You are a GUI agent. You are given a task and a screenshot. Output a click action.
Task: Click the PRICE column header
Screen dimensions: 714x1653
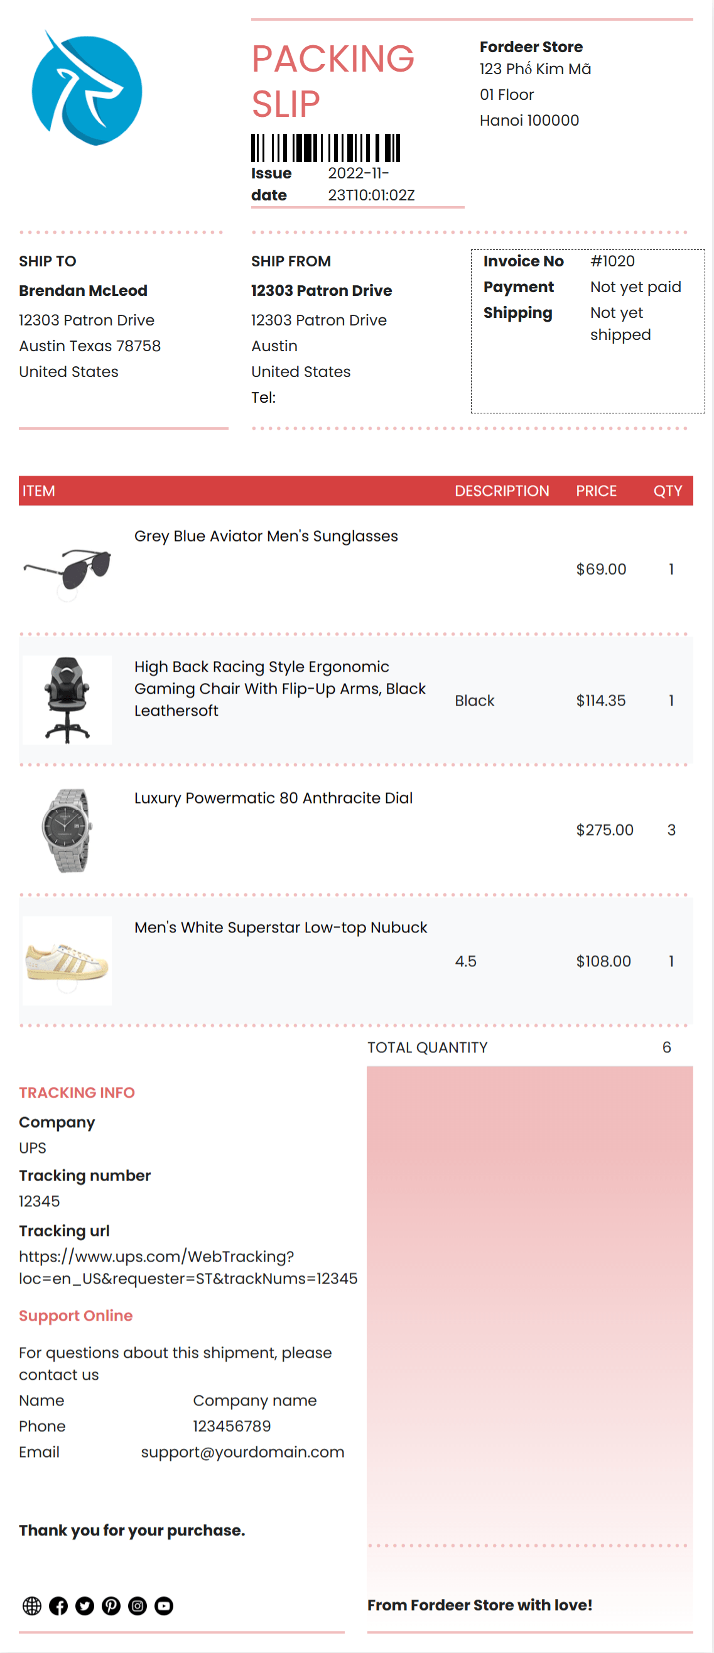[596, 490]
